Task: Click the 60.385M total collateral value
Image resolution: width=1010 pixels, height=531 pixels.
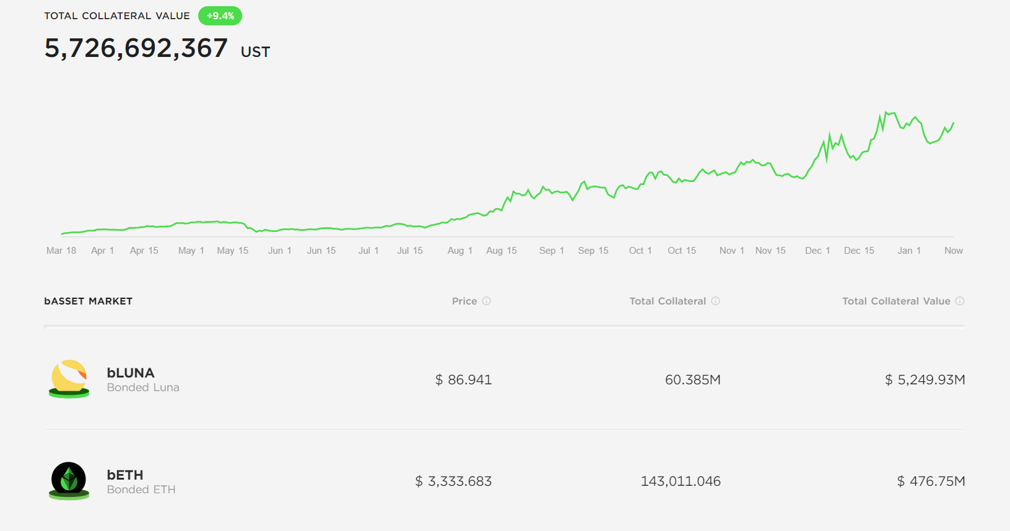Action: (x=693, y=379)
